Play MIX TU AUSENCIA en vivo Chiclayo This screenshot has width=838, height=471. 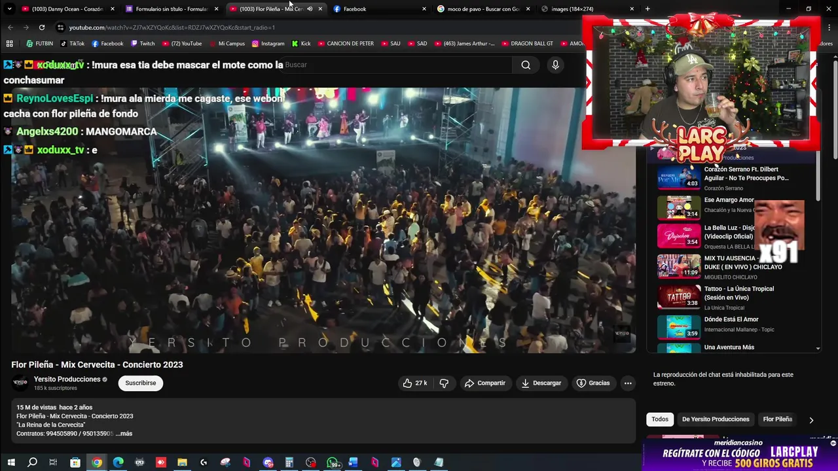(x=678, y=266)
